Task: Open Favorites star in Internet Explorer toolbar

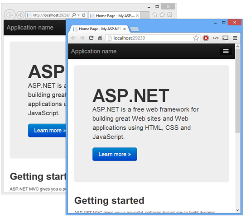Action: click(x=162, y=15)
